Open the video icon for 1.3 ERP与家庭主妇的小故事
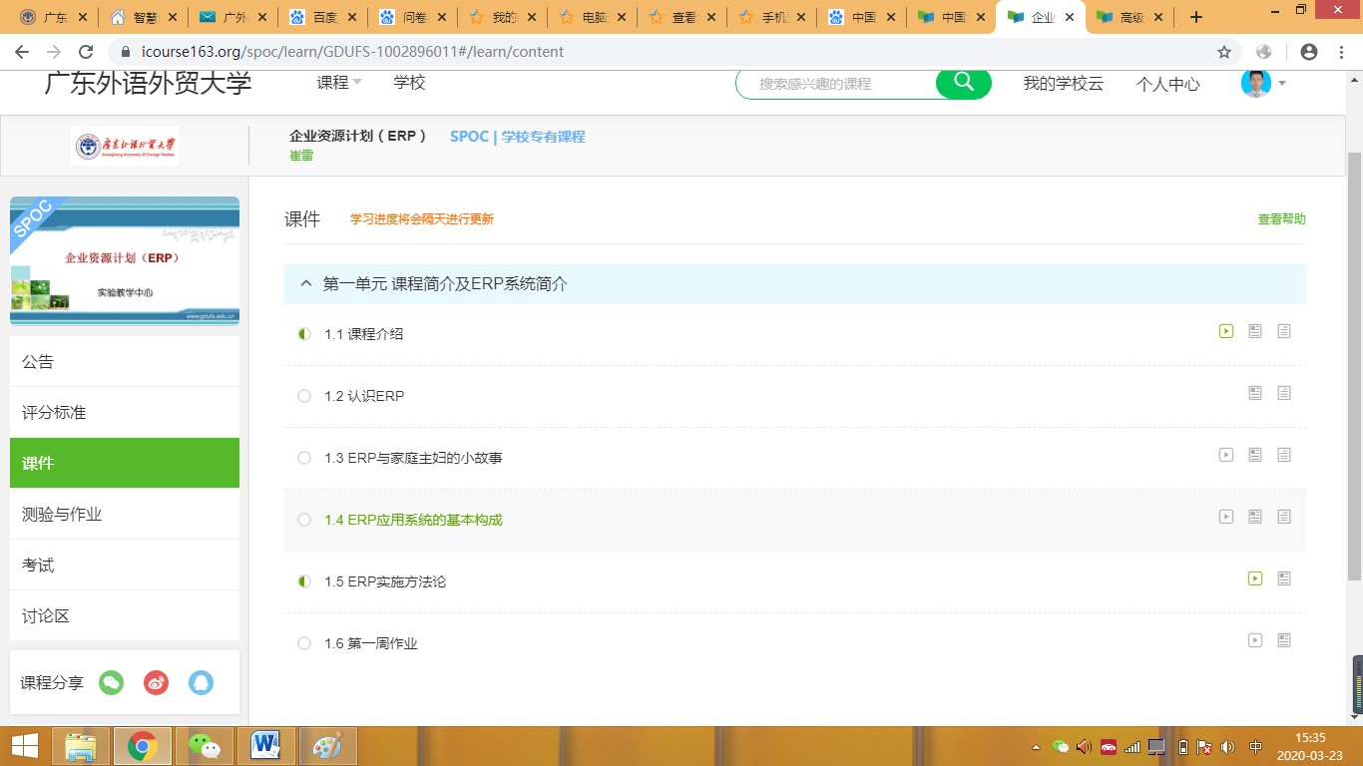Screen dimensions: 1363x766 tap(1226, 455)
